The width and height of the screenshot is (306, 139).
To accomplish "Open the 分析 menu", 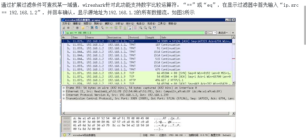I will (119, 23).
